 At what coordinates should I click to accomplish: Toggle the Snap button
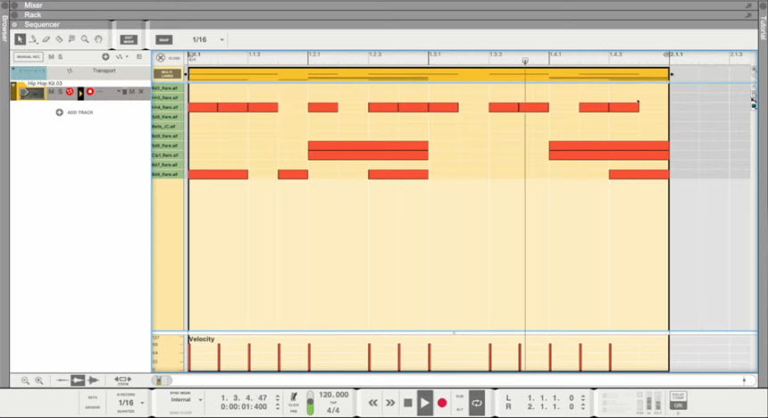point(164,39)
